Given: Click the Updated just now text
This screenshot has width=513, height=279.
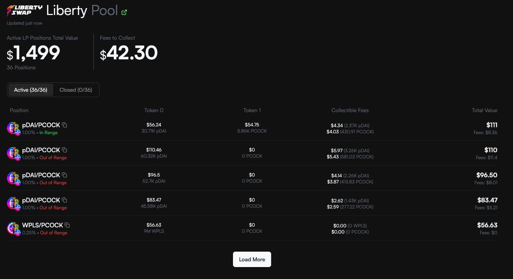Looking at the screenshot, I should point(24,23).
